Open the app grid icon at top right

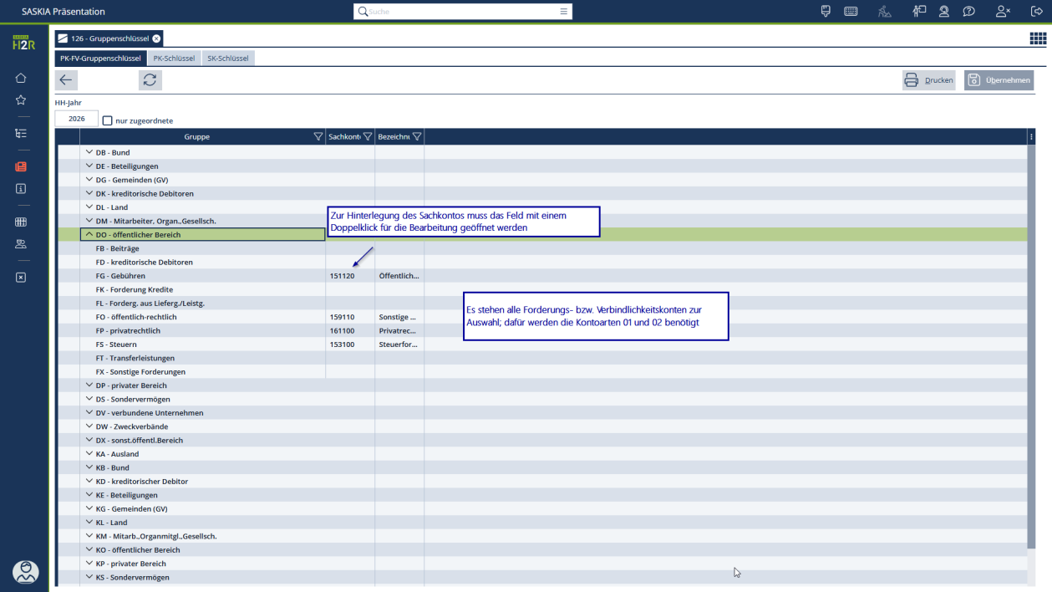[1037, 38]
